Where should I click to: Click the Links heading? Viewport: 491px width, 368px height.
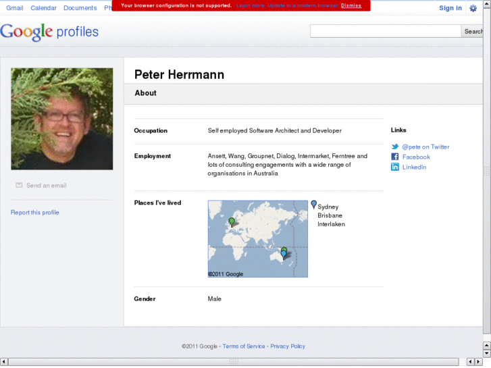pyautogui.click(x=398, y=130)
